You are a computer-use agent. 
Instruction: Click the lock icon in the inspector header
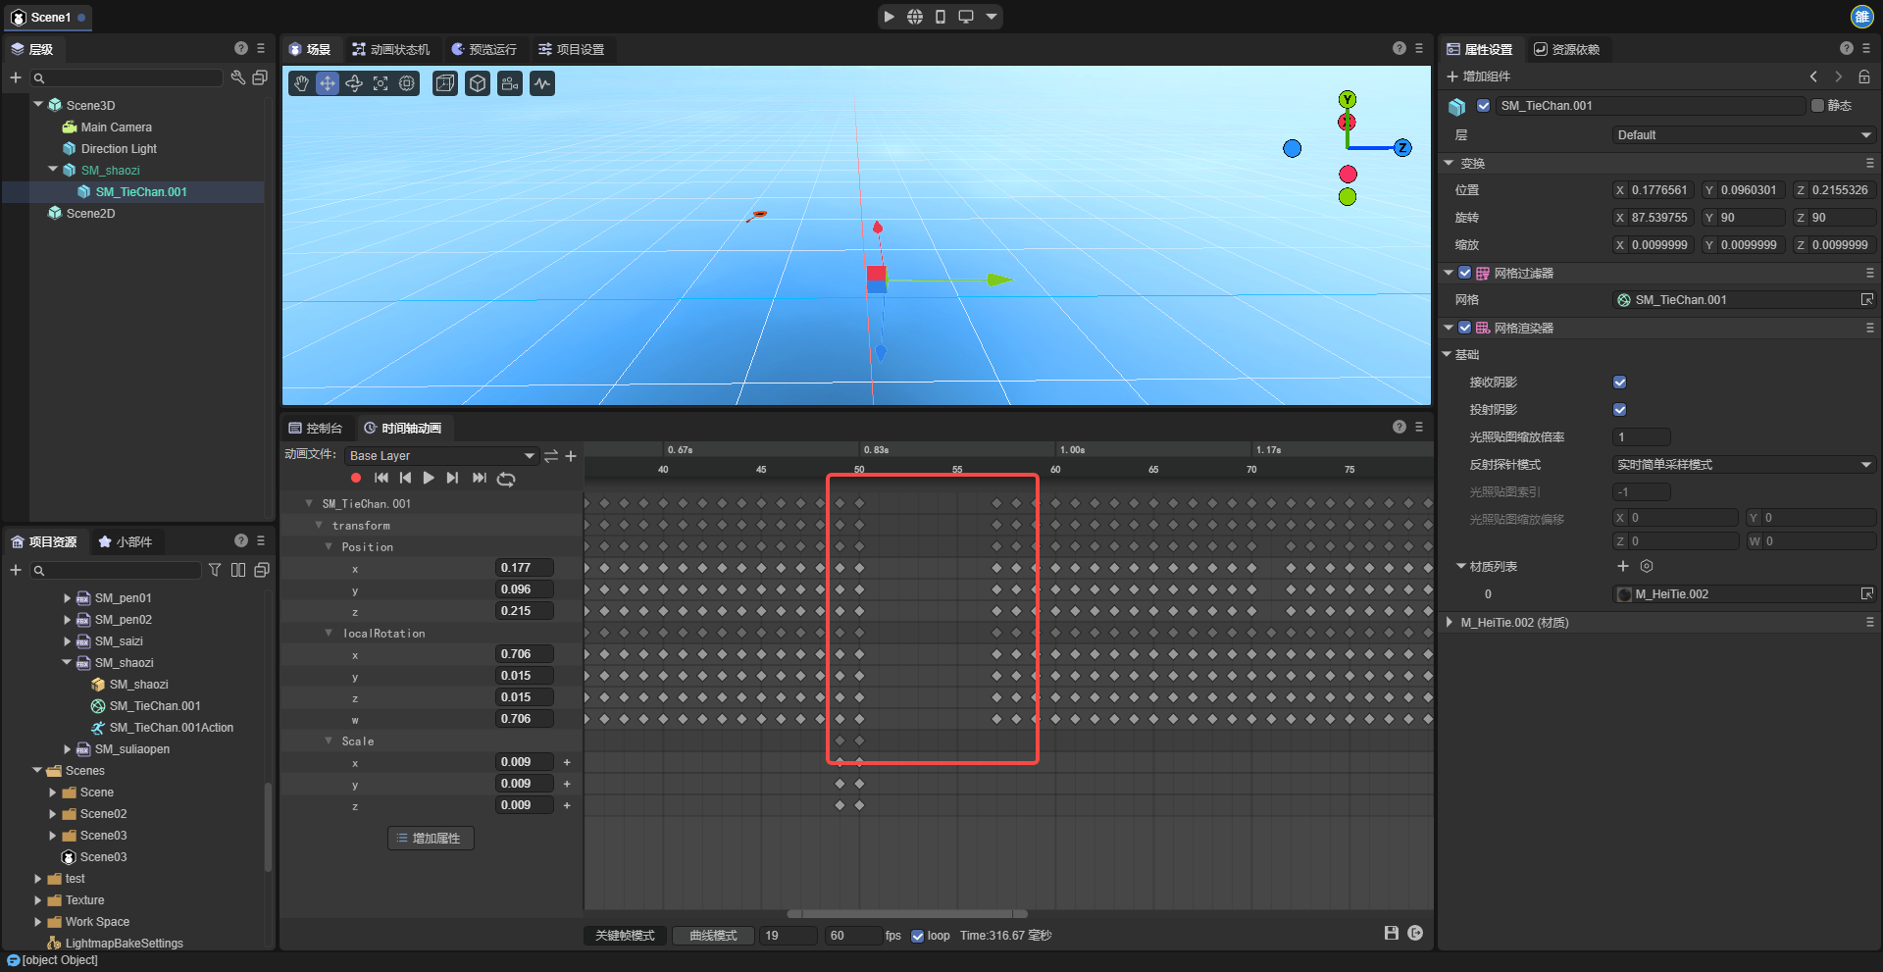1864,77
